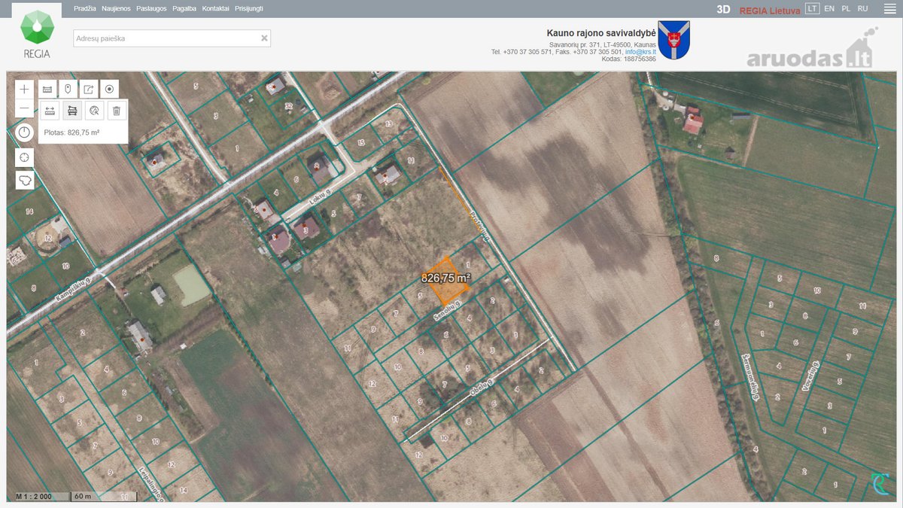The height and width of the screenshot is (508, 903).
Task: Select the globe cursor measurement option
Action: point(94,111)
